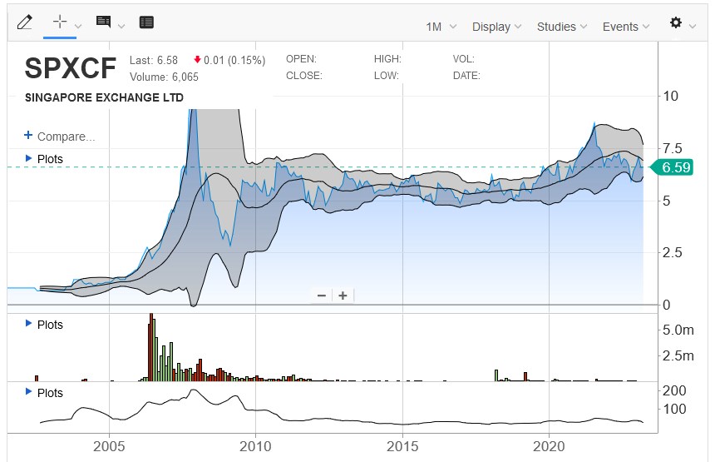This screenshot has height=462, width=715.
Task: Open the 1M interval dropdown
Action: click(x=441, y=27)
